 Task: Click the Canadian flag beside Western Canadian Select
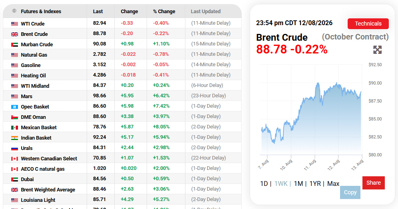click(14, 159)
